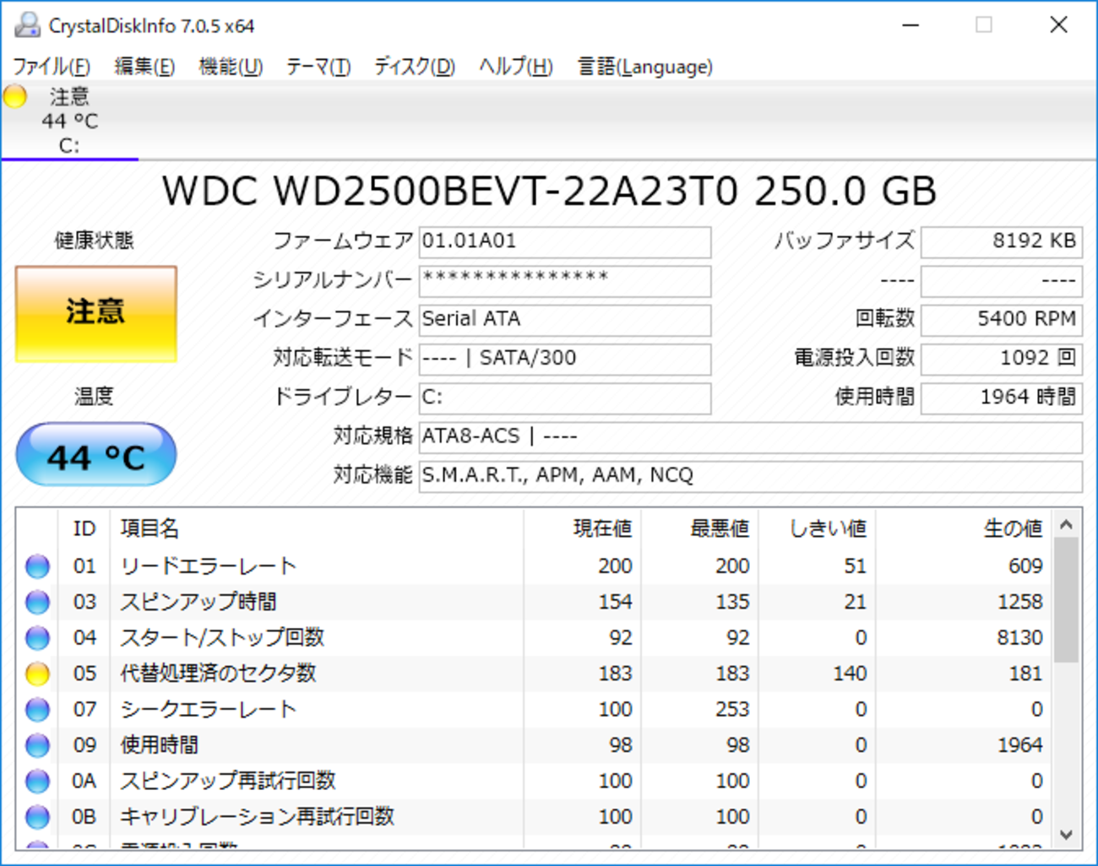Click the blue status orb for ID 0A
1098x866 pixels.
[x=37, y=782]
